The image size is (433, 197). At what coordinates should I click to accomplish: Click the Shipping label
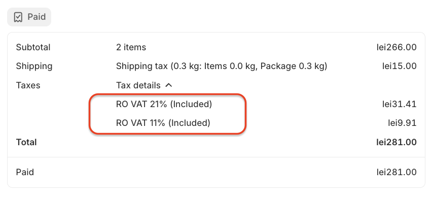[34, 66]
